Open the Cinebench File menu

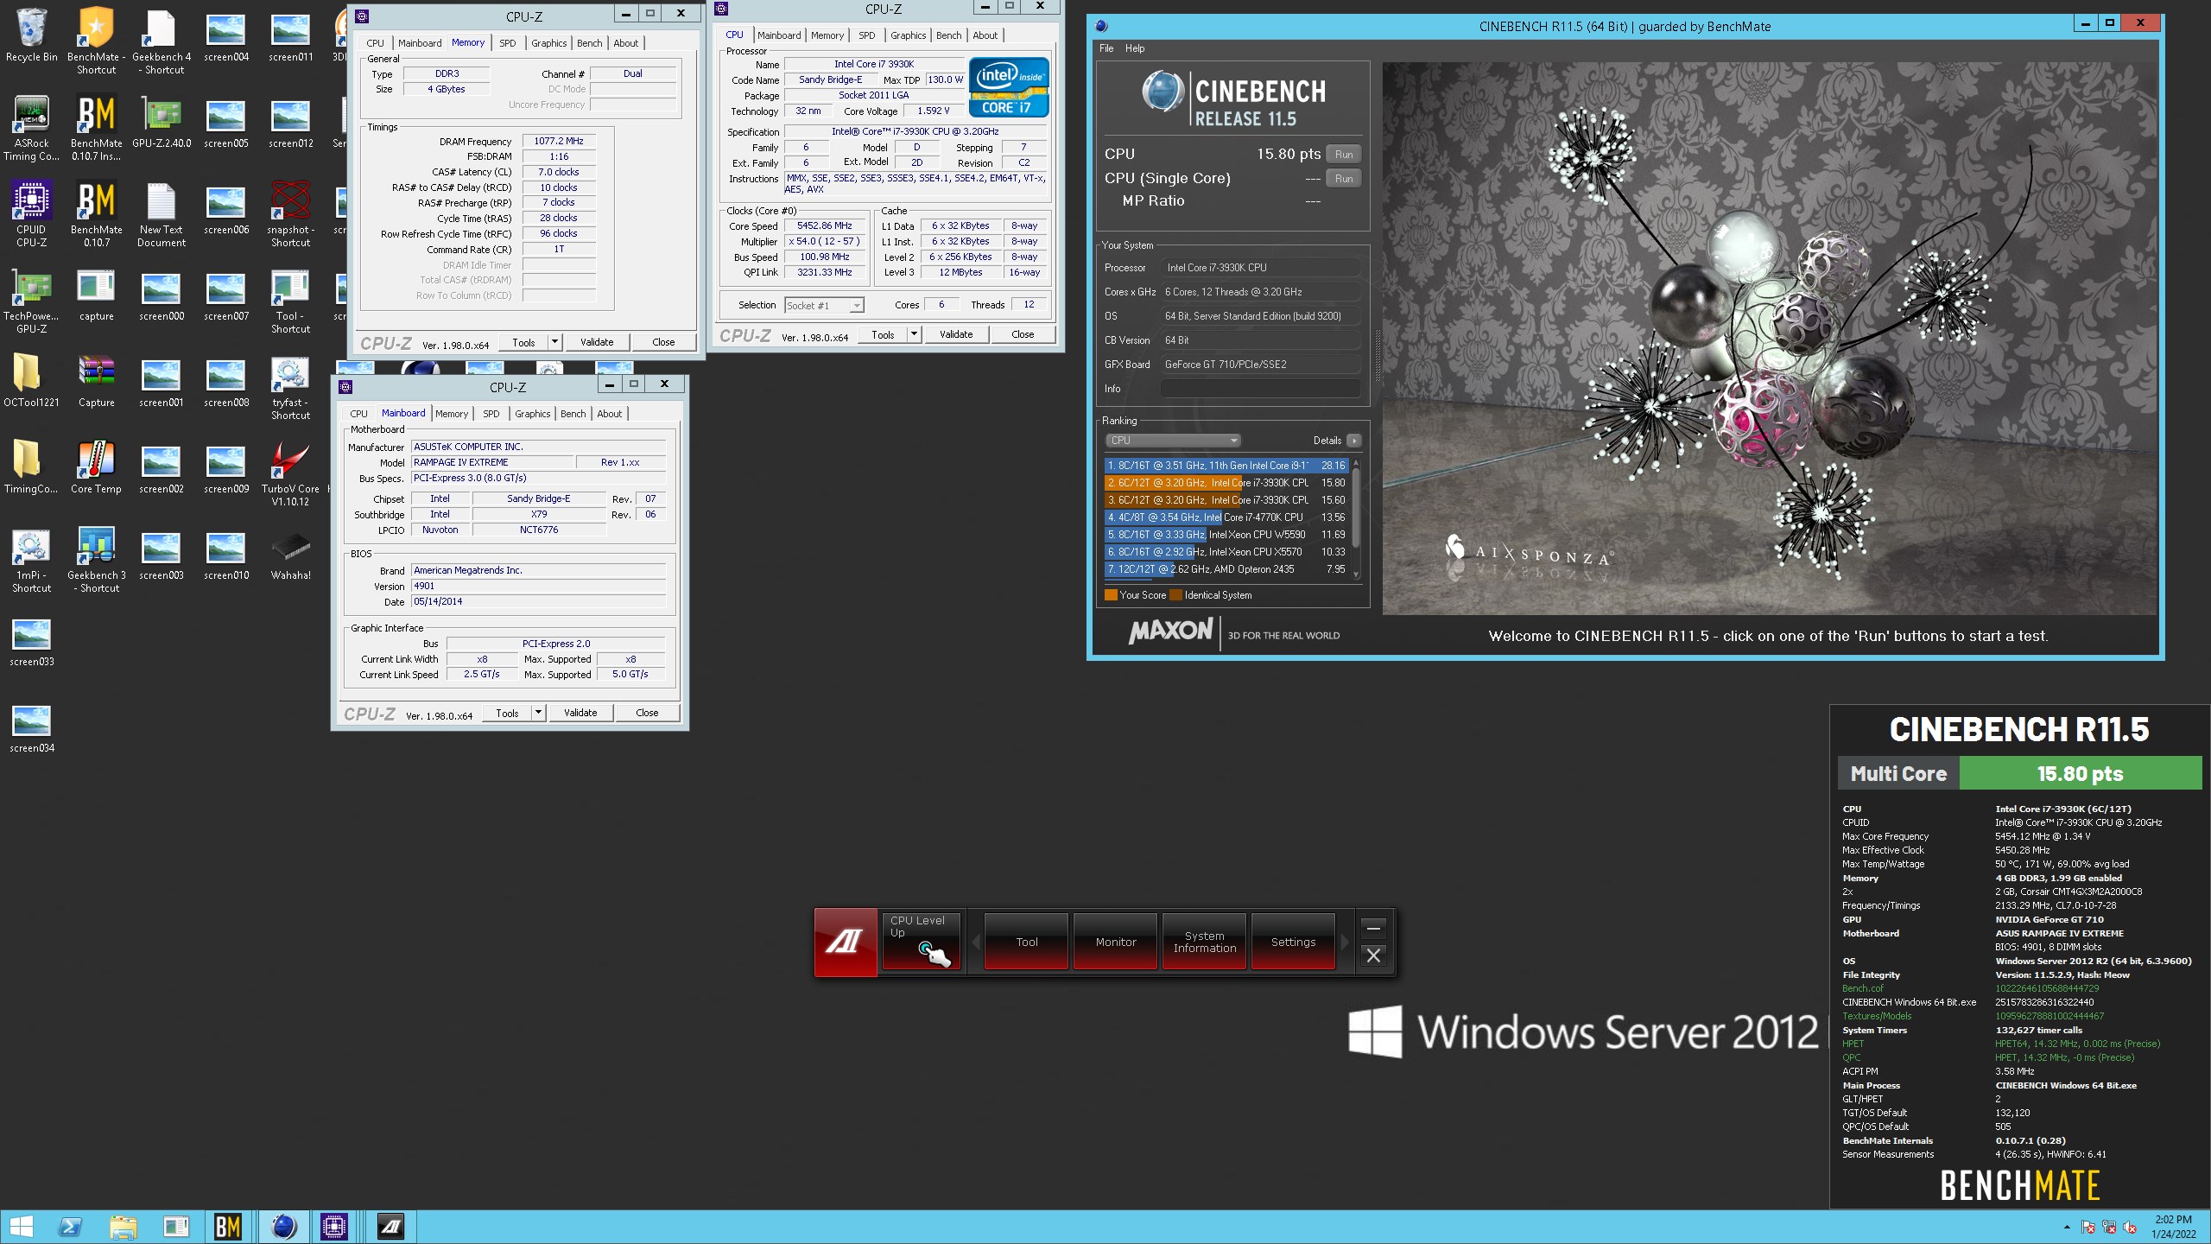point(1106,48)
